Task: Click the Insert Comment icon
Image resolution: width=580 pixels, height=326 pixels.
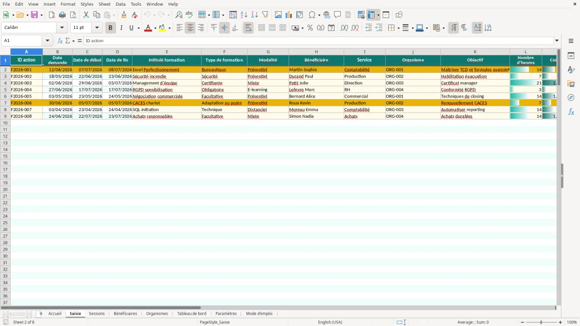Action: 337,15
